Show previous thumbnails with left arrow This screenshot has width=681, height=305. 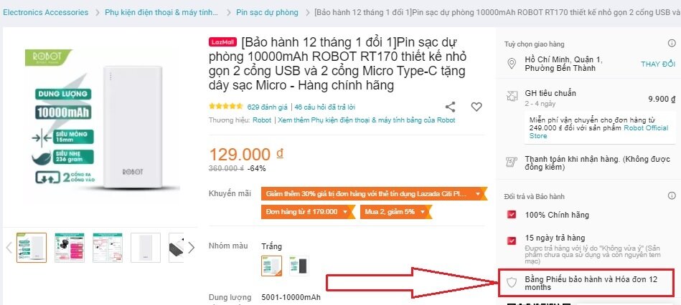9,248
